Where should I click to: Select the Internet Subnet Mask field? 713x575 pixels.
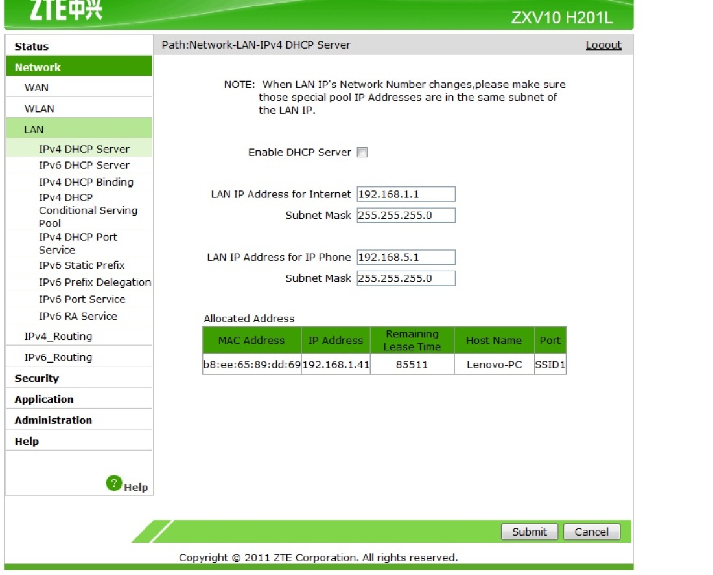click(x=406, y=215)
